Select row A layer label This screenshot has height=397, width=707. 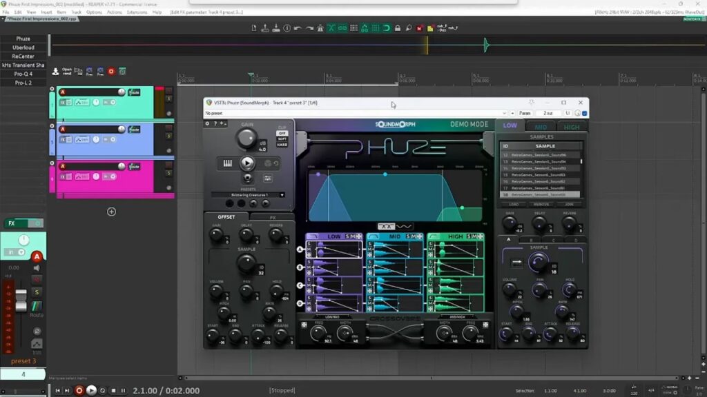point(300,250)
